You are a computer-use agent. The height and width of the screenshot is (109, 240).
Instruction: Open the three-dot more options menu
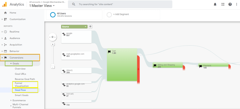tap(237, 4)
